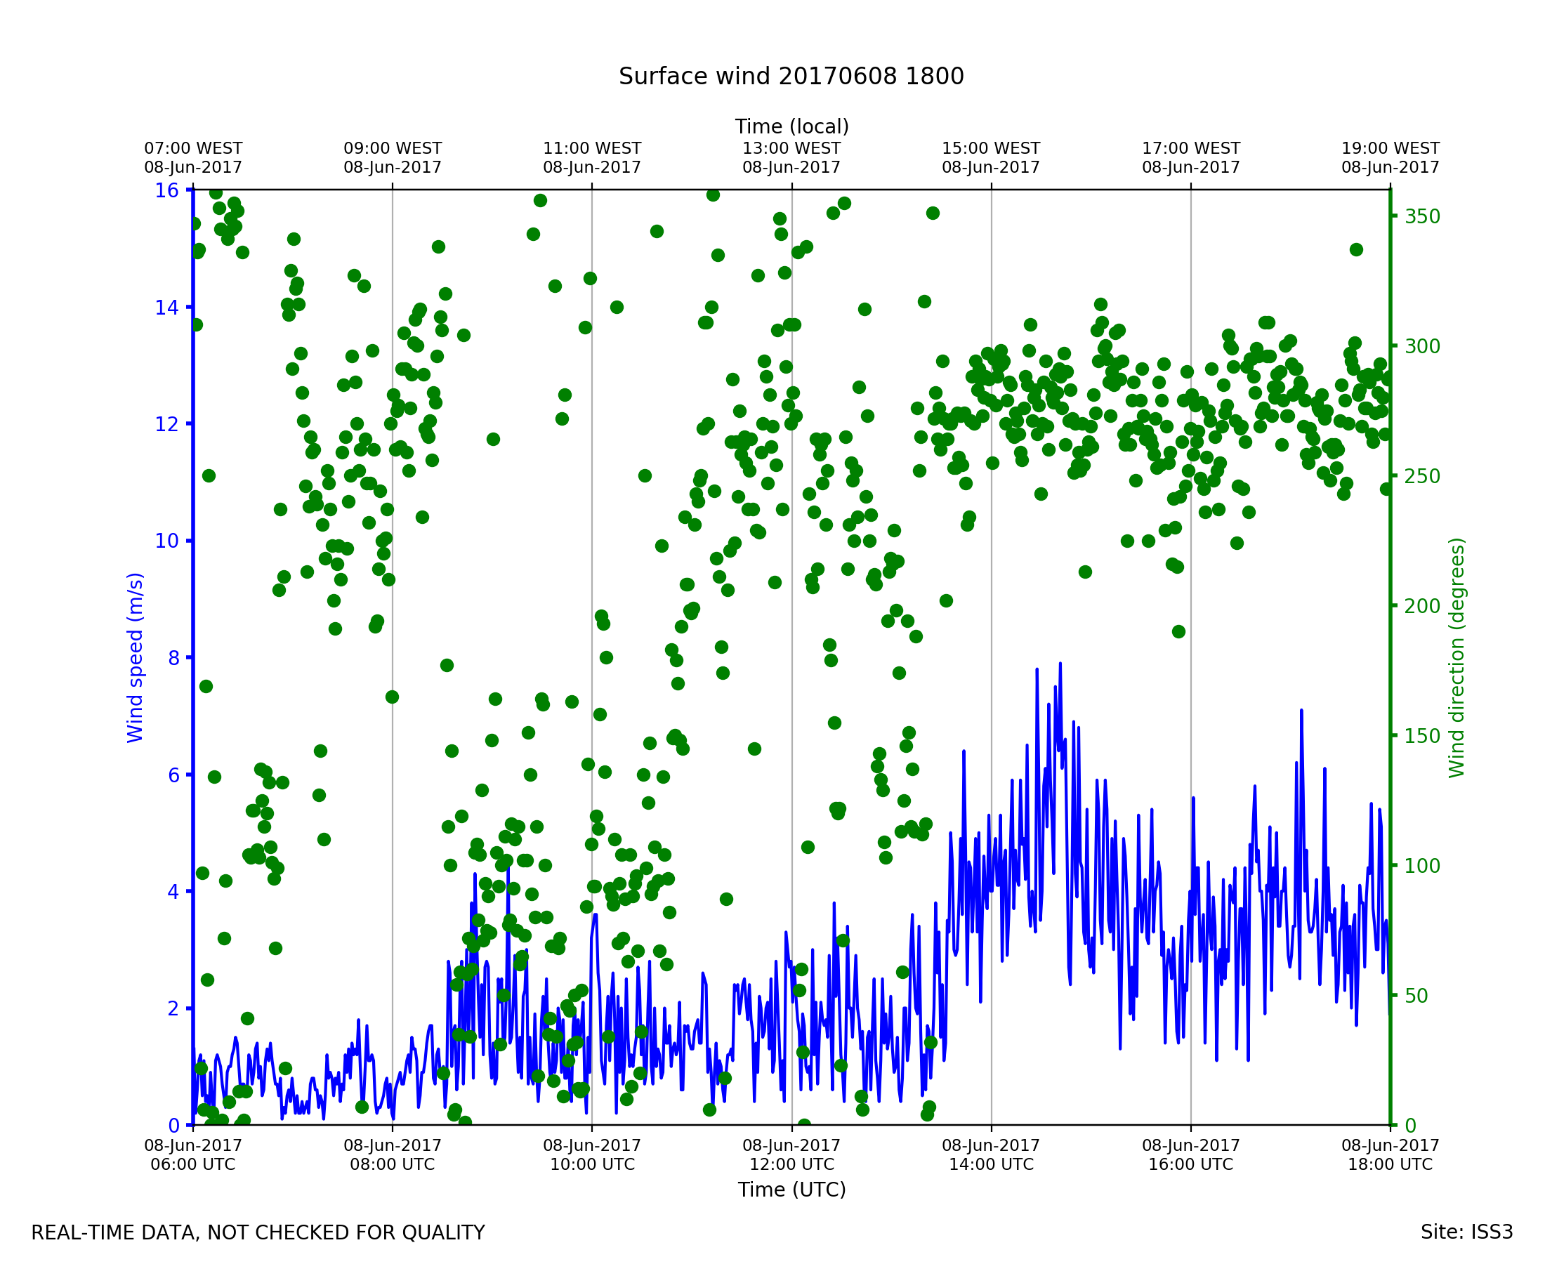Screen dimensions: 1545x1264
Task: Click the 16 tick on wind speed axis
Action: (x=166, y=191)
